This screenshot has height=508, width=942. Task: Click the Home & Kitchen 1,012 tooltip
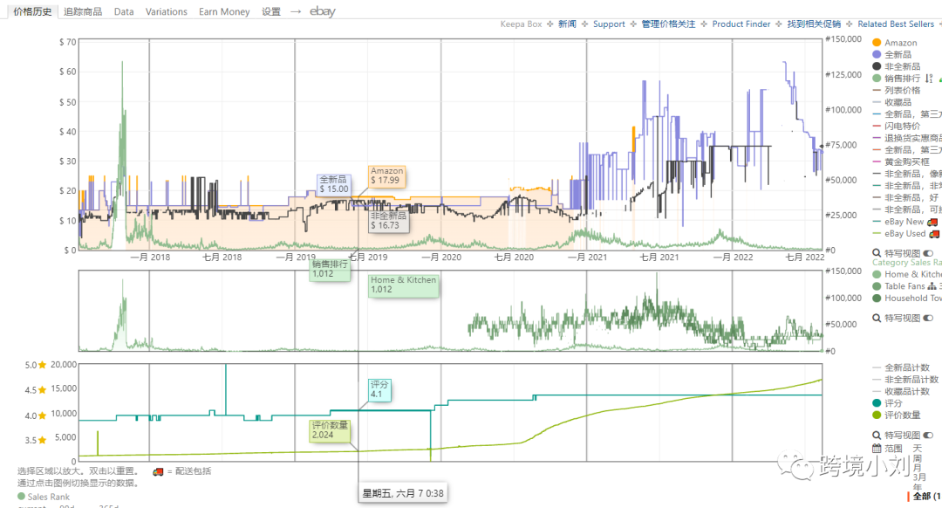click(x=403, y=285)
